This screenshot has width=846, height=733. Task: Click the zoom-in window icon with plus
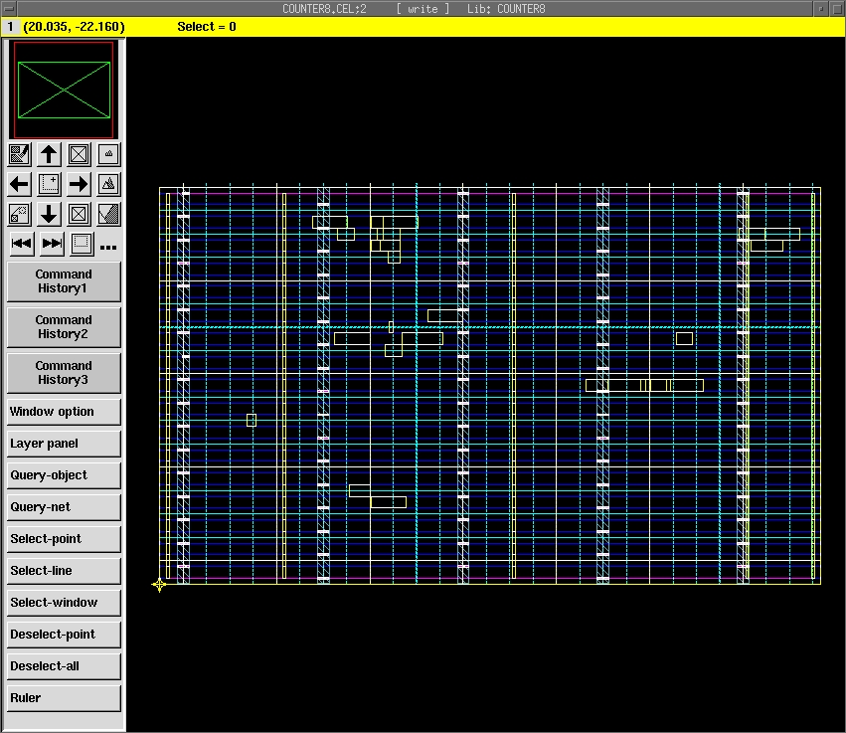pyautogui.click(x=49, y=184)
